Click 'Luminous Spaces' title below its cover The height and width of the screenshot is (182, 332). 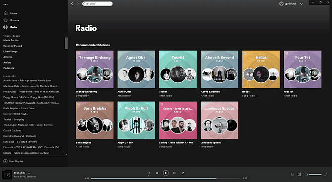[x=211, y=143]
